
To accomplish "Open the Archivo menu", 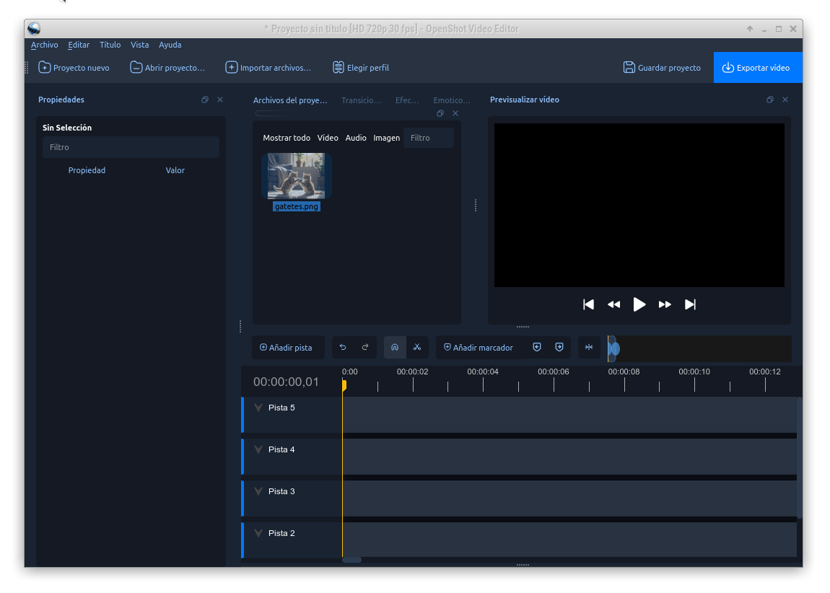I will point(44,45).
